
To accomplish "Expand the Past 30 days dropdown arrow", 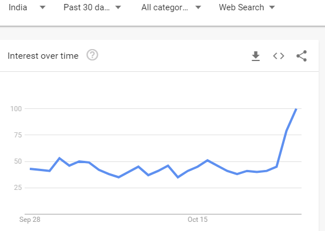I will click(x=118, y=7).
